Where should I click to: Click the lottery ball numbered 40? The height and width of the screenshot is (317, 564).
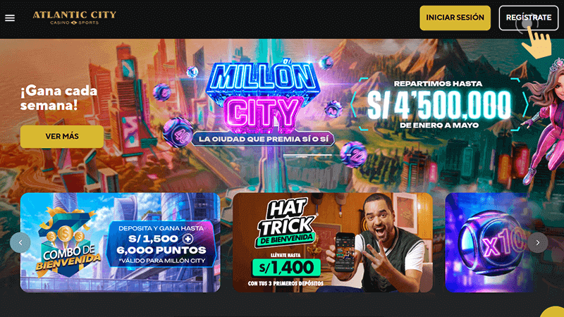(x=178, y=132)
